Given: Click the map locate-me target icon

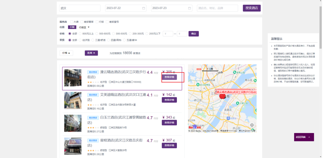Looking at the screenshot, I should point(252,125).
